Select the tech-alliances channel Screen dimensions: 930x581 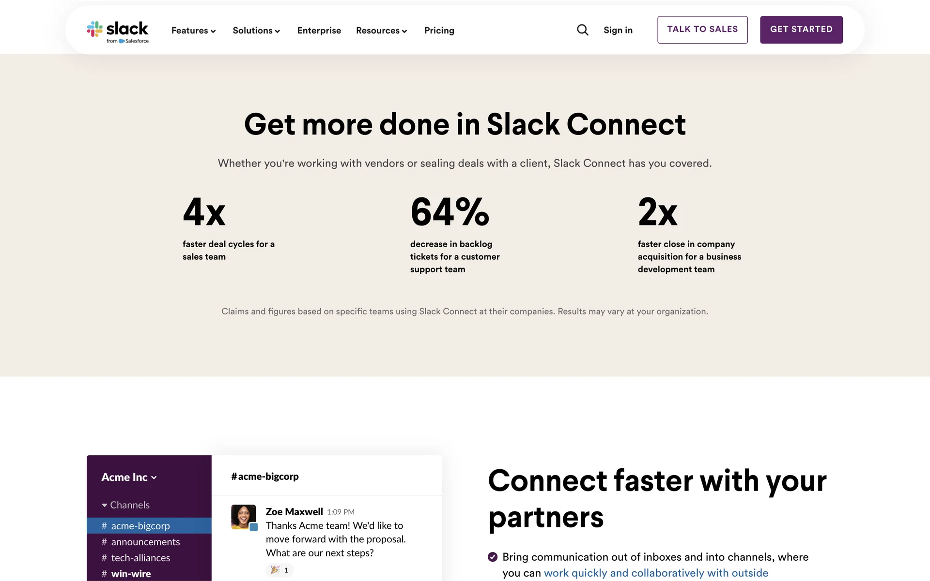click(140, 558)
